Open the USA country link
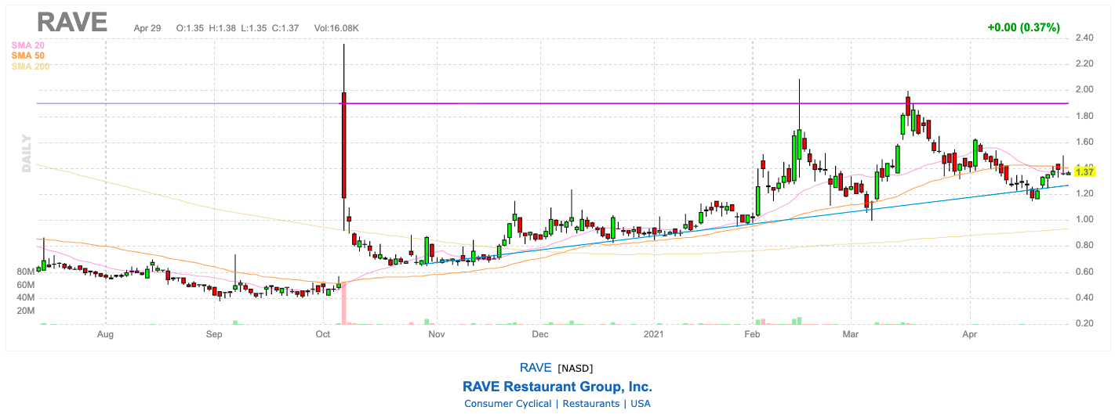This screenshot has width=1115, height=414. 640,404
